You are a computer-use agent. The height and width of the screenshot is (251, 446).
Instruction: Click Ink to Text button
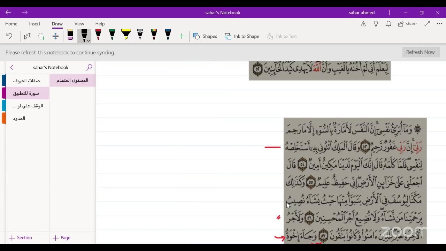282,36
